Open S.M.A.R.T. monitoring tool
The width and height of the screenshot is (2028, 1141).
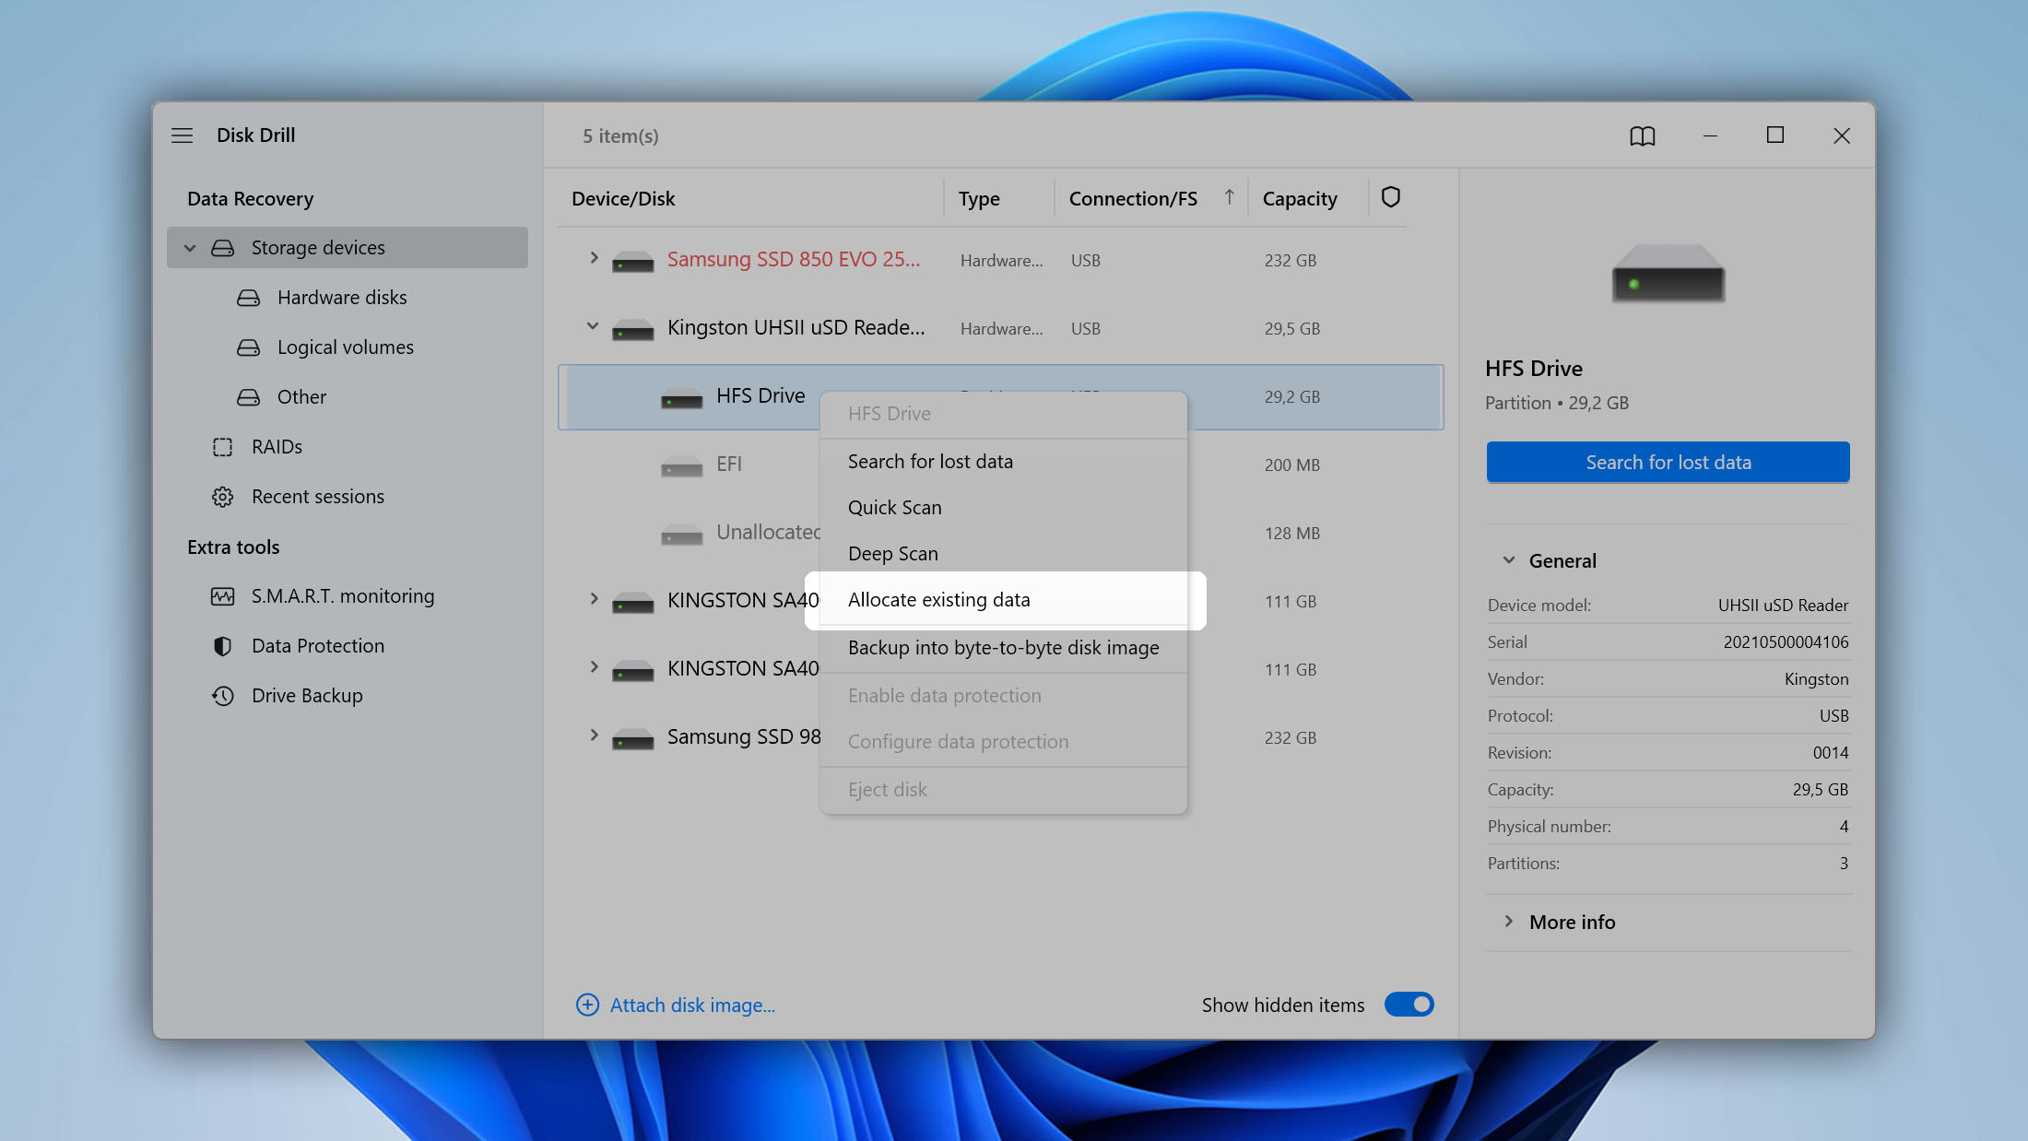[x=343, y=596]
